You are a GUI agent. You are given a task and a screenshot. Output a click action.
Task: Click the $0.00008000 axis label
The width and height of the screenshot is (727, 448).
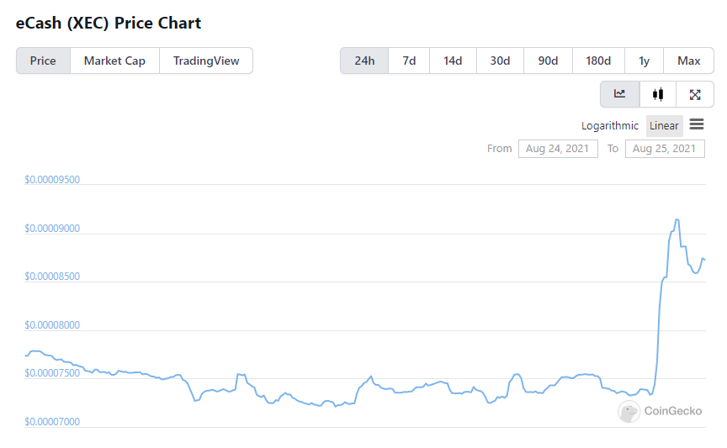pos(52,325)
